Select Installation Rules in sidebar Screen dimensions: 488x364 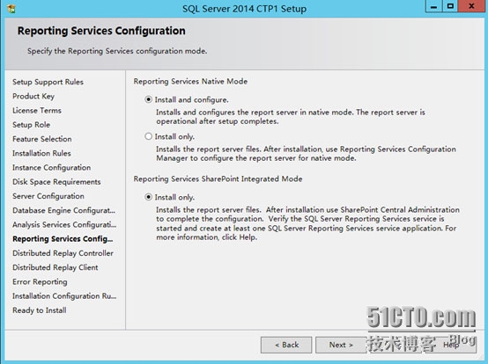tap(41, 154)
